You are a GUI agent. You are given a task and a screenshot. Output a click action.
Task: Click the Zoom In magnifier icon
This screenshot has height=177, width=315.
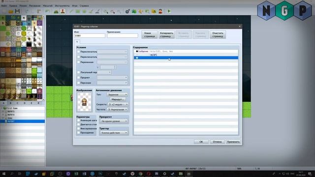[x=106, y=11]
